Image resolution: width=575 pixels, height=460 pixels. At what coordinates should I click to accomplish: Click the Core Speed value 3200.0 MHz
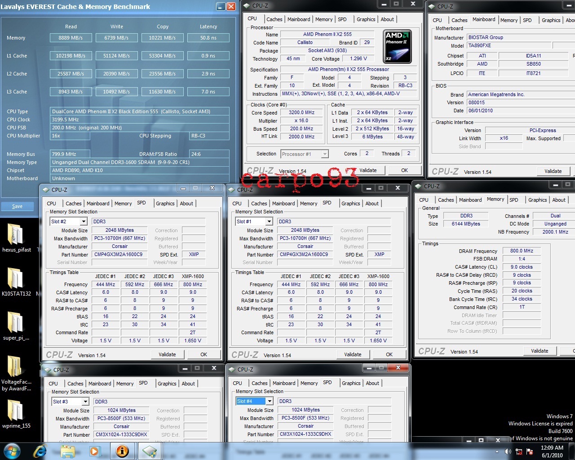pyautogui.click(x=302, y=113)
